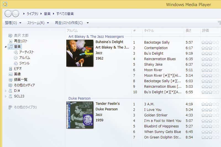Go back with the left navigation arrow
The image size is (221, 147).
click(x=8, y=14)
